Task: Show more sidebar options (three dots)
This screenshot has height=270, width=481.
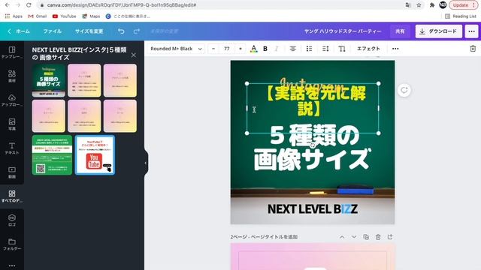Action: [x=12, y=265]
